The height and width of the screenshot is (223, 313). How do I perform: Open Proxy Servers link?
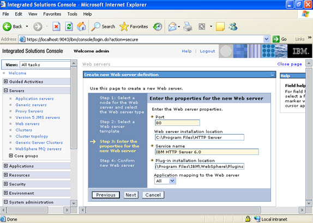click(29, 111)
